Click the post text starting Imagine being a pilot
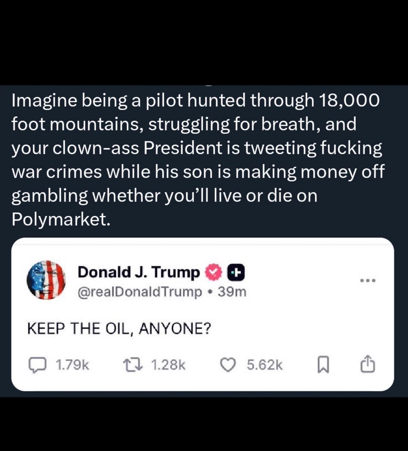 [198, 160]
